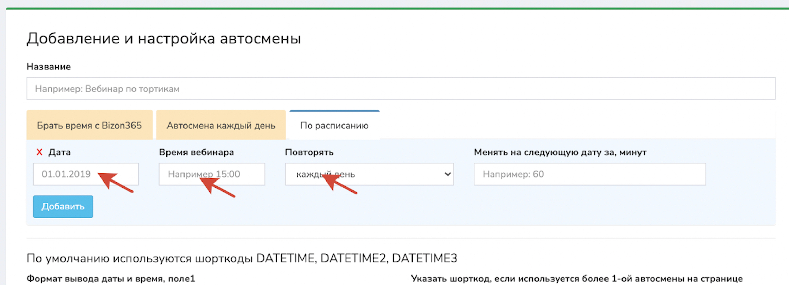The height and width of the screenshot is (285, 789).
Task: Click the Менять на следующую дату label
Action: point(560,152)
